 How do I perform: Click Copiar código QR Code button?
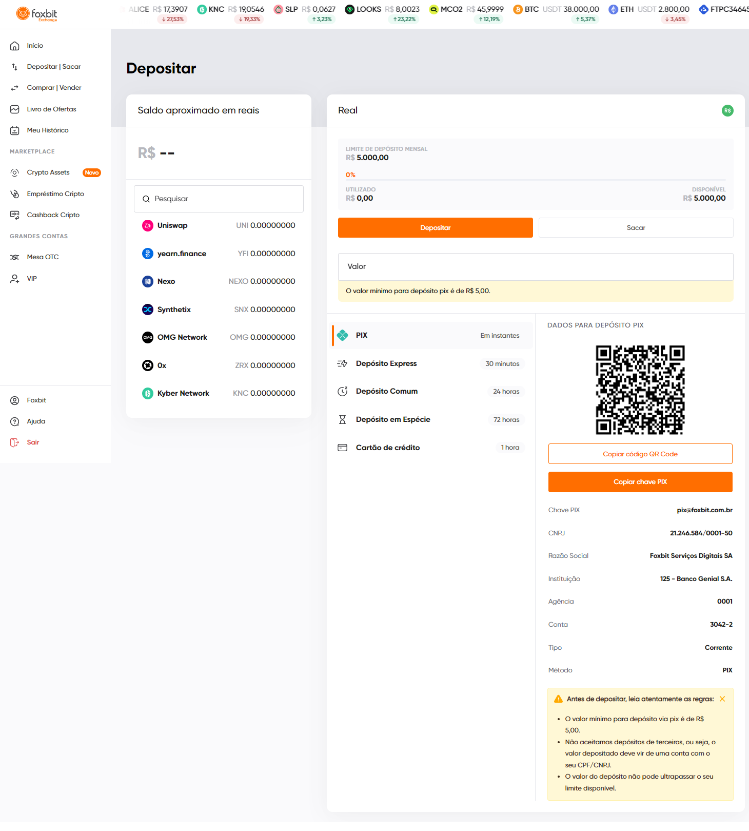click(x=640, y=454)
